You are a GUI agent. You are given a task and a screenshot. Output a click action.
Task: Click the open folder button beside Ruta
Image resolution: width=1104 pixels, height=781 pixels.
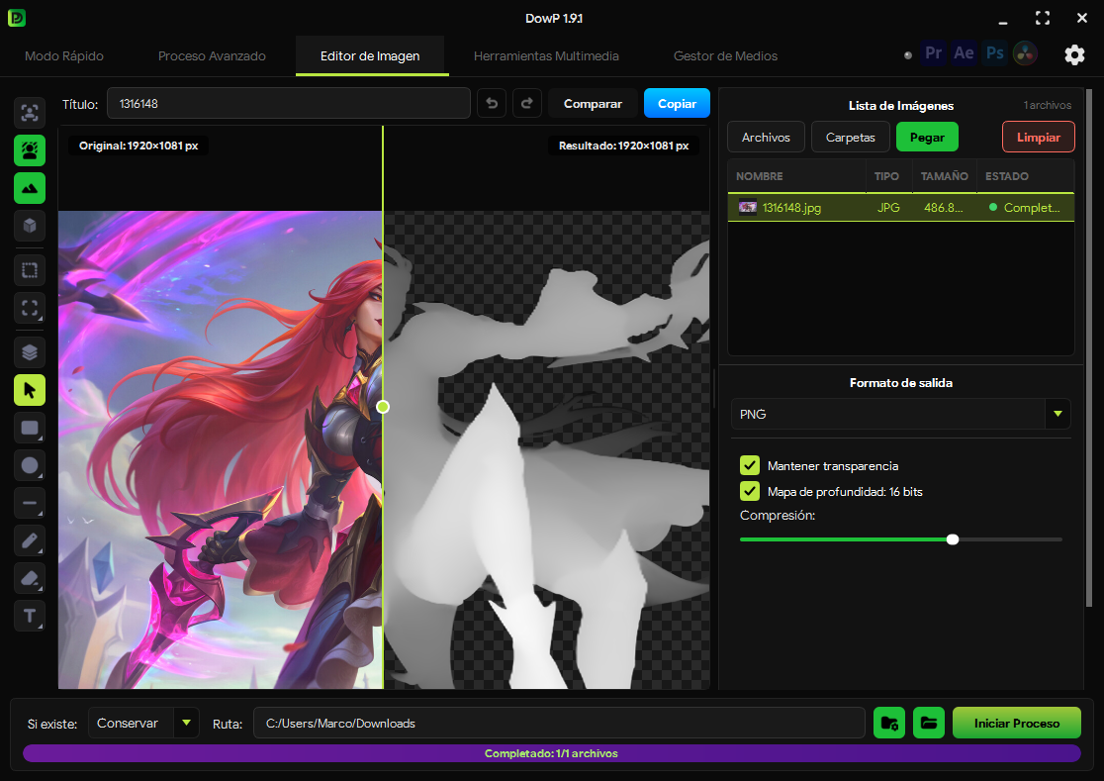(x=929, y=724)
